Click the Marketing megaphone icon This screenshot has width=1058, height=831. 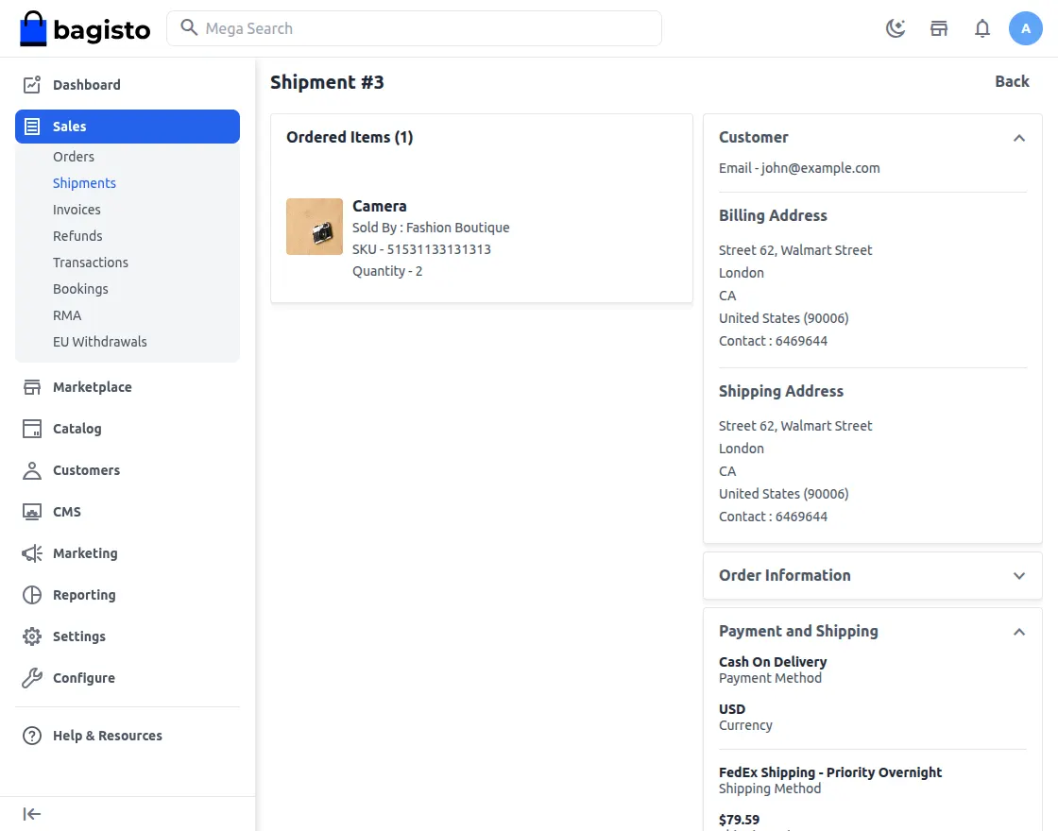coord(32,553)
